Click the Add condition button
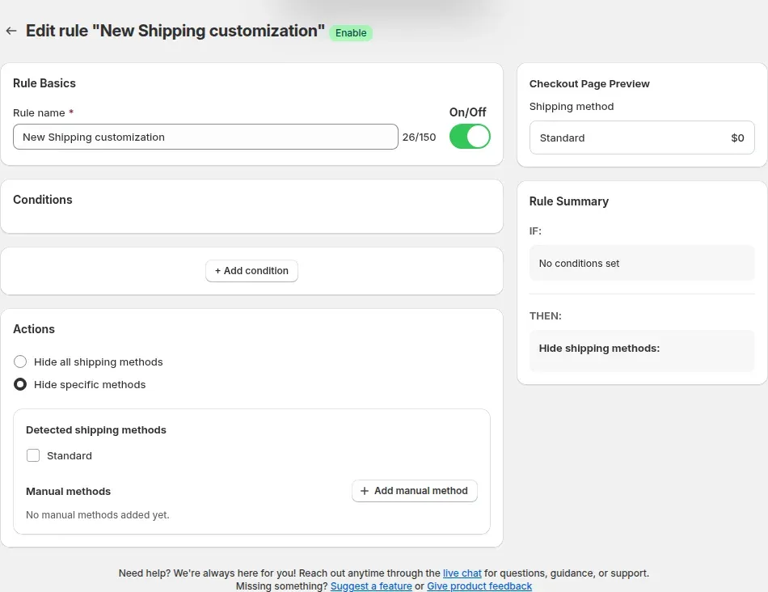Viewport: 768px width, 592px height. tap(251, 270)
